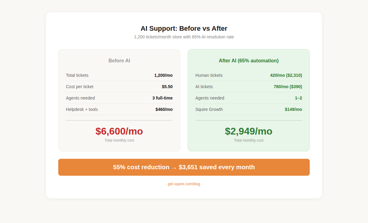Click the "AI tickets" row

[204, 87]
